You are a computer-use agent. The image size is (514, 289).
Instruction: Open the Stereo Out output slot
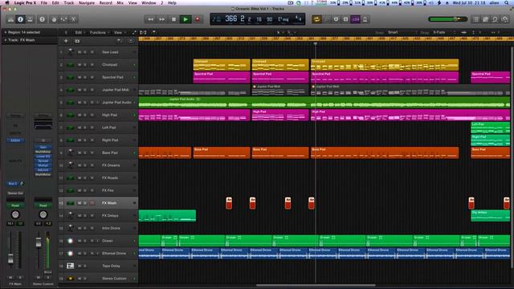(15, 193)
